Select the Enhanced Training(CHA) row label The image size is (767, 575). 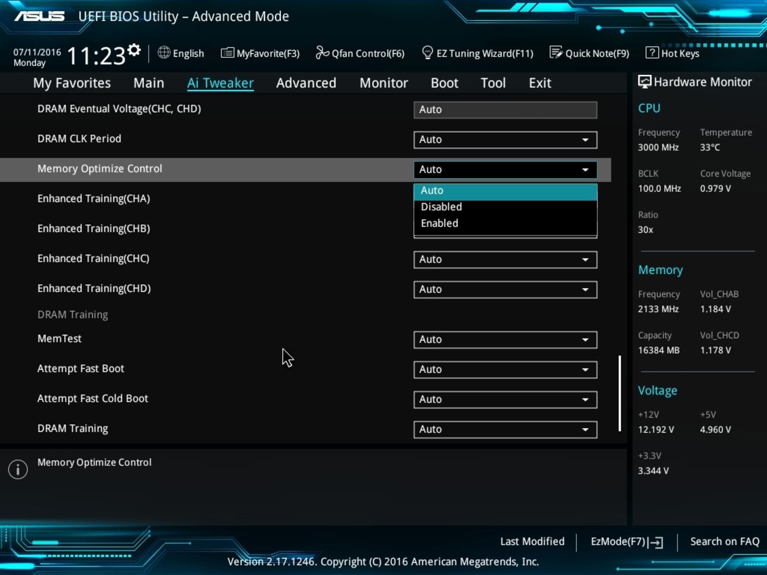[x=94, y=198]
